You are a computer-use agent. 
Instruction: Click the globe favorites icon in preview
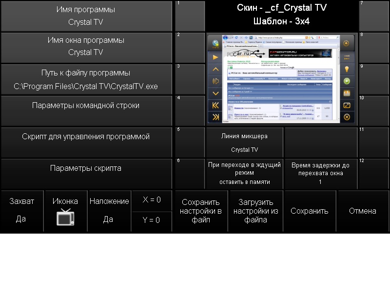pos(215,44)
